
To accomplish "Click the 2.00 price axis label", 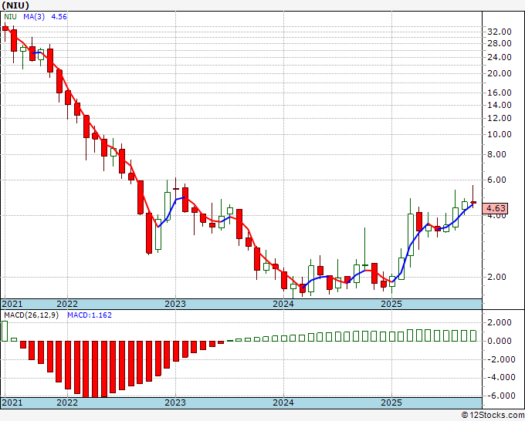I will (496, 277).
